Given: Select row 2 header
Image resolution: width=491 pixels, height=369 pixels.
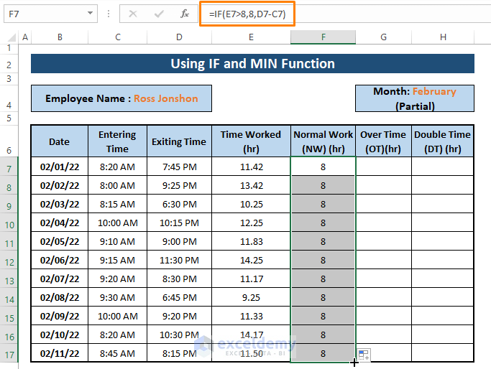Looking at the screenshot, I should [9, 65].
